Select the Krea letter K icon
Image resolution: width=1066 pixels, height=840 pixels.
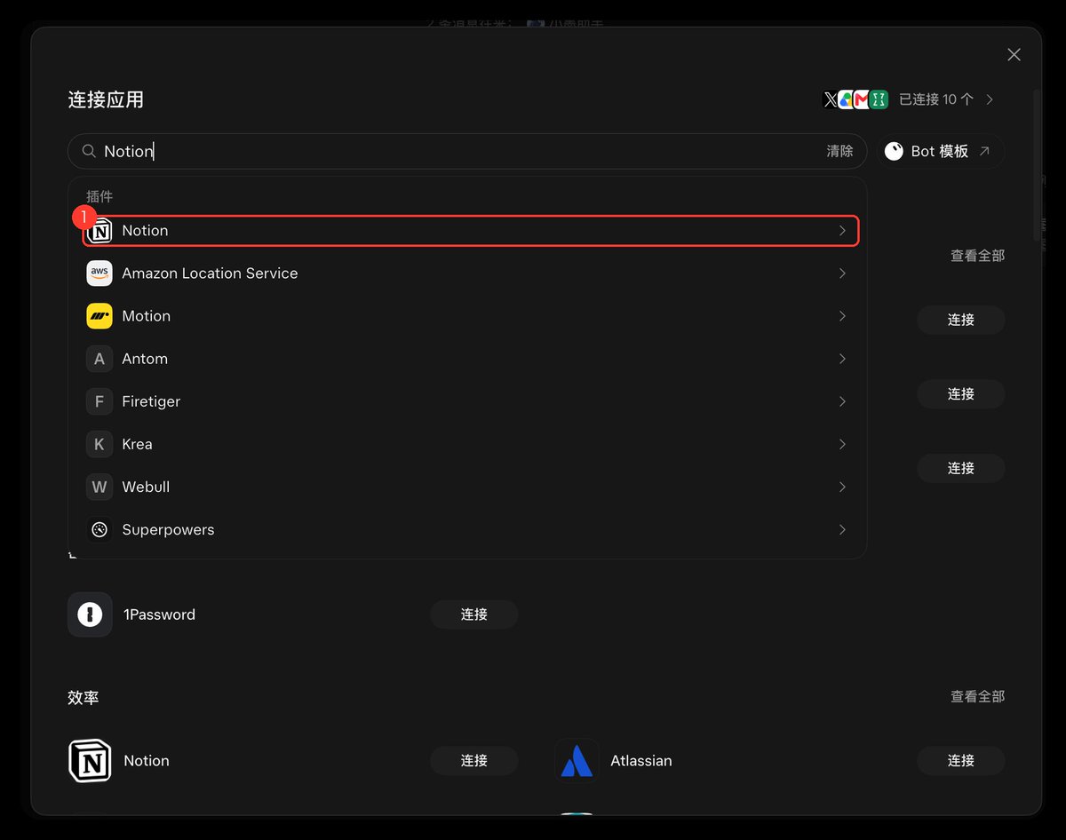[x=99, y=444]
